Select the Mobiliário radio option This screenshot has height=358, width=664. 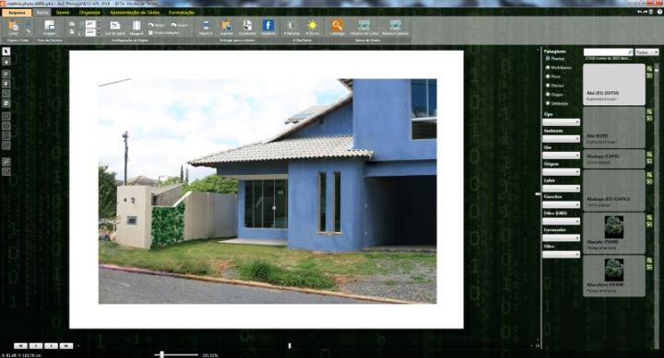click(x=548, y=67)
